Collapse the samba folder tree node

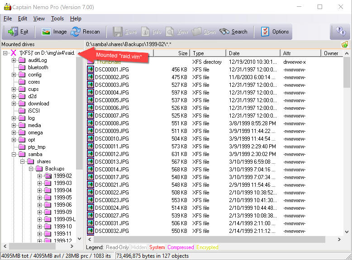tap(14, 154)
